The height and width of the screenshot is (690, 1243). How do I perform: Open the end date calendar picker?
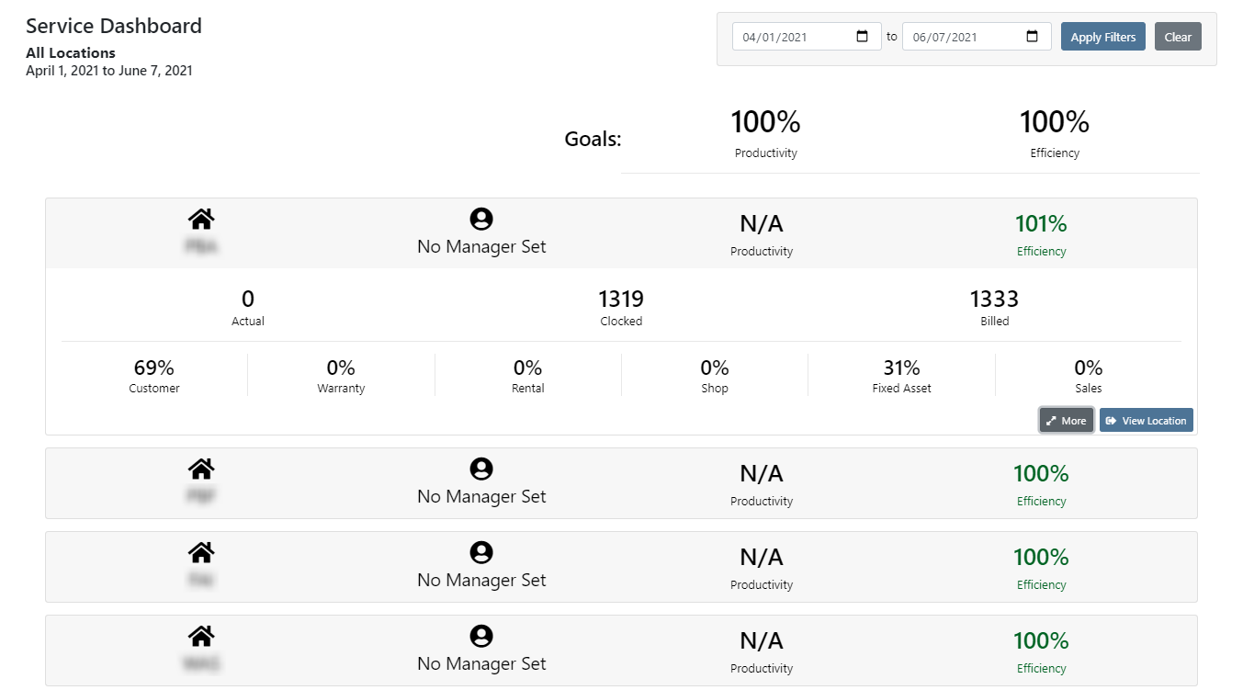[x=1032, y=37]
